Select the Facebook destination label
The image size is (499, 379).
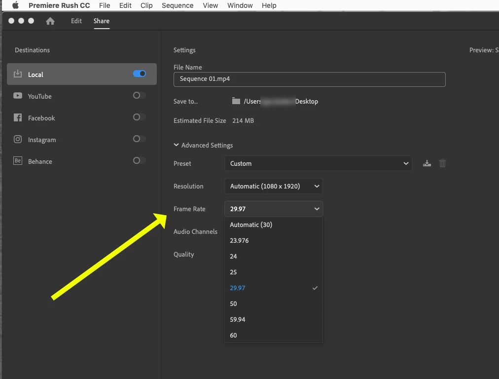tap(41, 118)
